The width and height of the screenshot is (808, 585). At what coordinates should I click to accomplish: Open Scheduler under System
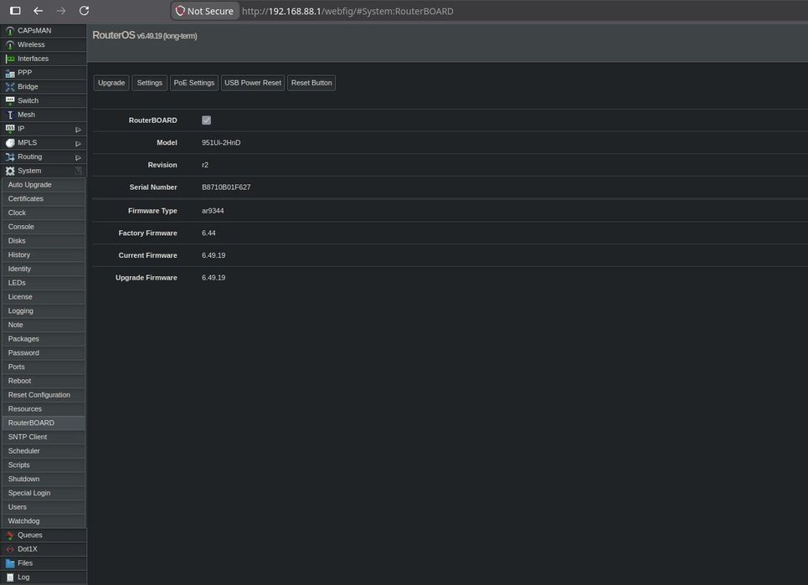click(44, 451)
